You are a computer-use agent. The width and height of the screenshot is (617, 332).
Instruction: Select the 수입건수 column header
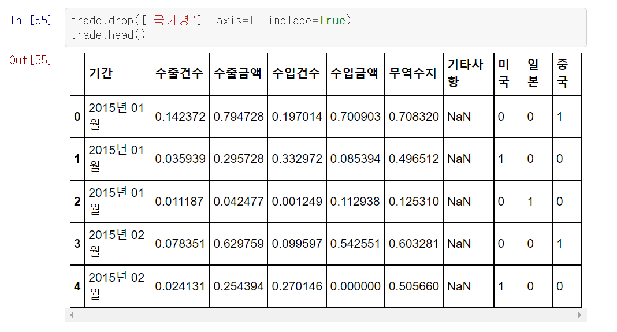click(x=296, y=73)
